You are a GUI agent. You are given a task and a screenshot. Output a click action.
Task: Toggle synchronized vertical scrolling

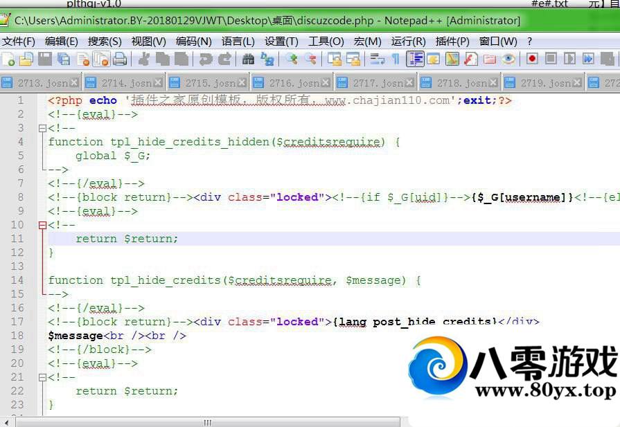point(335,60)
